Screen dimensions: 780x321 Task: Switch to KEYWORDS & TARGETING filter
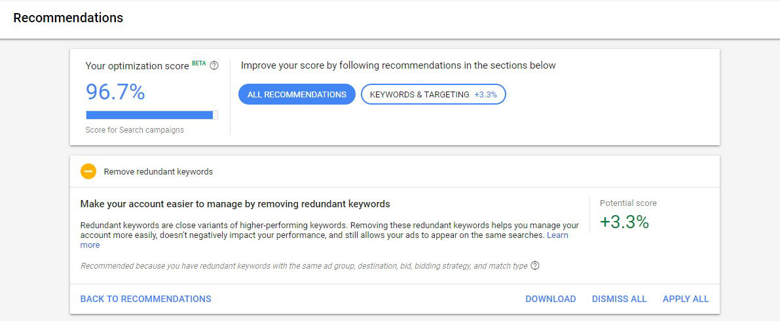click(433, 94)
